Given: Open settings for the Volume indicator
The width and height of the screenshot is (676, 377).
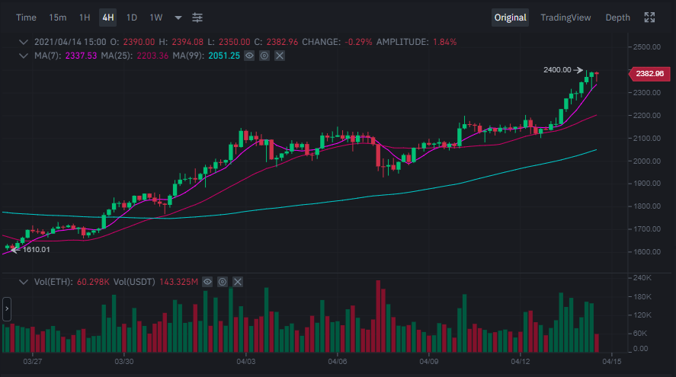Looking at the screenshot, I should 223,282.
